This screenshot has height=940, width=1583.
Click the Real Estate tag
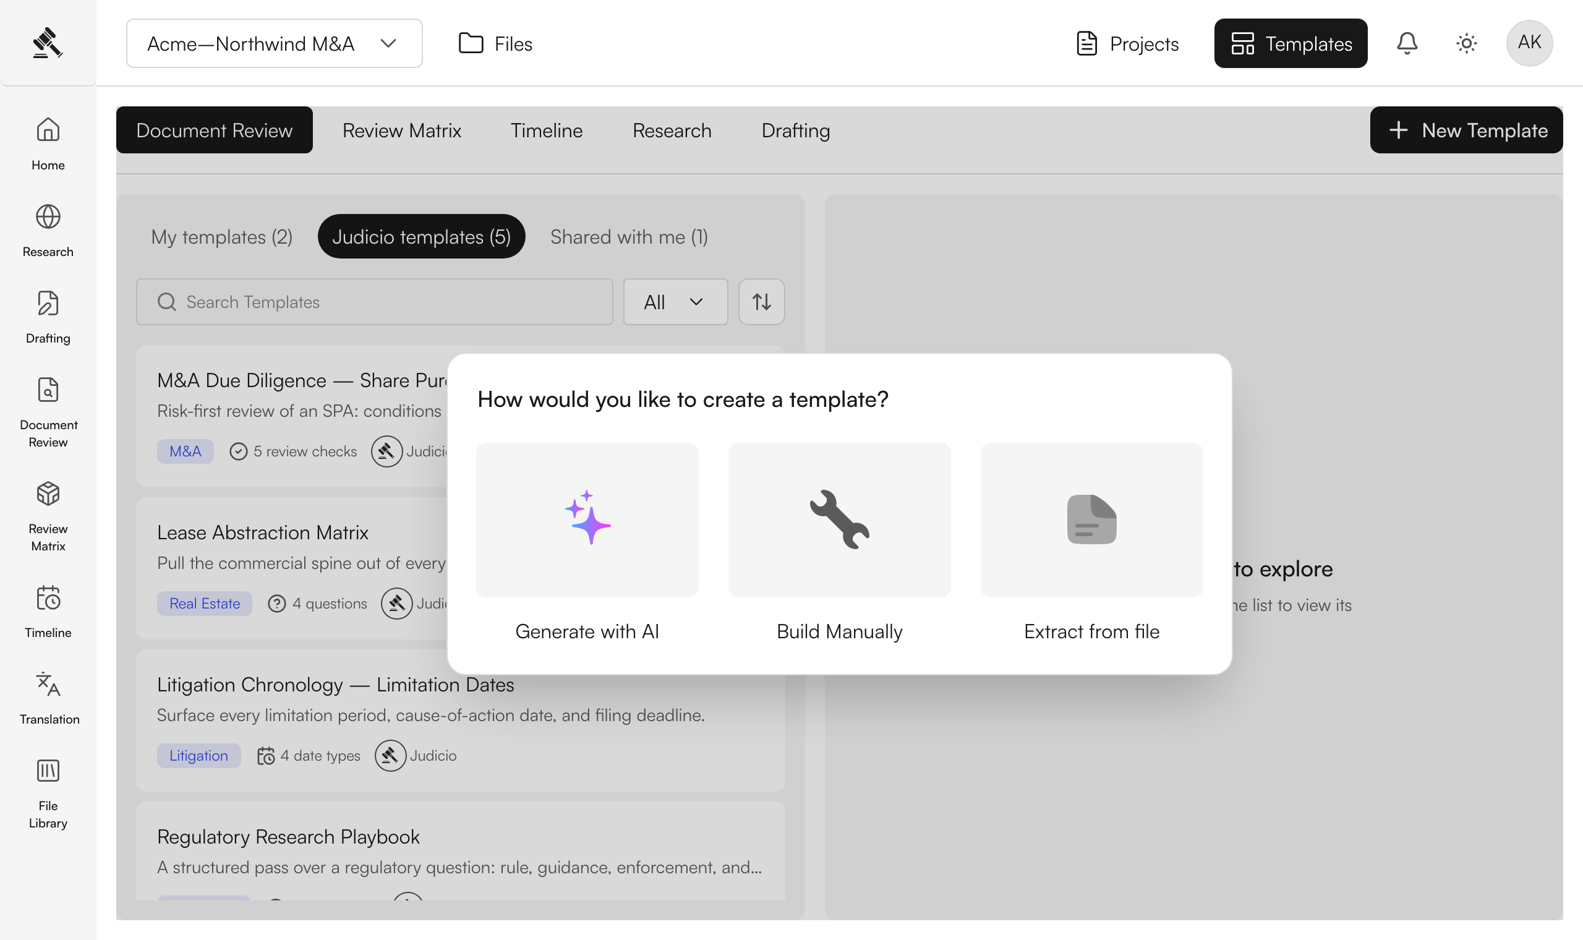(205, 604)
